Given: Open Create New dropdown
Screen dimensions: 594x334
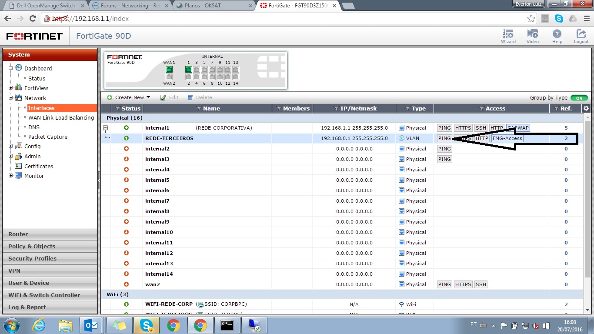Looking at the screenshot, I should point(128,97).
